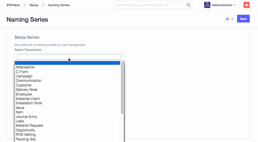Go to ERPNext home breadcrumb

[13, 5]
